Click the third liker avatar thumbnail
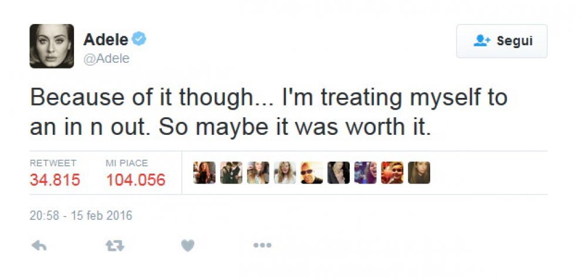Image resolution: width=581 pixels, height=278 pixels. pos(258,172)
